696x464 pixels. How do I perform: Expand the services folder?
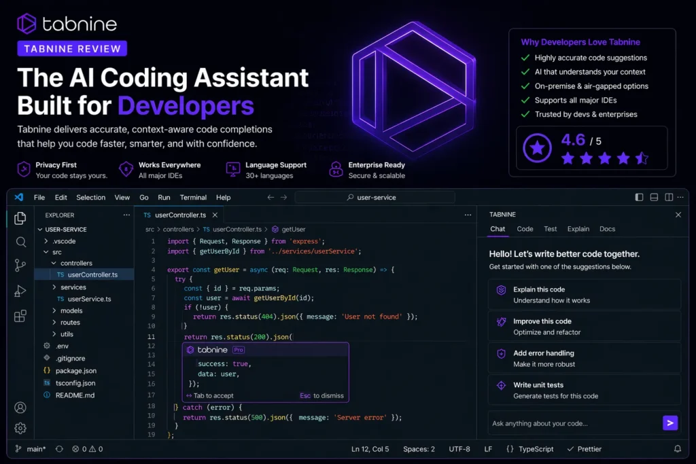[x=54, y=287]
